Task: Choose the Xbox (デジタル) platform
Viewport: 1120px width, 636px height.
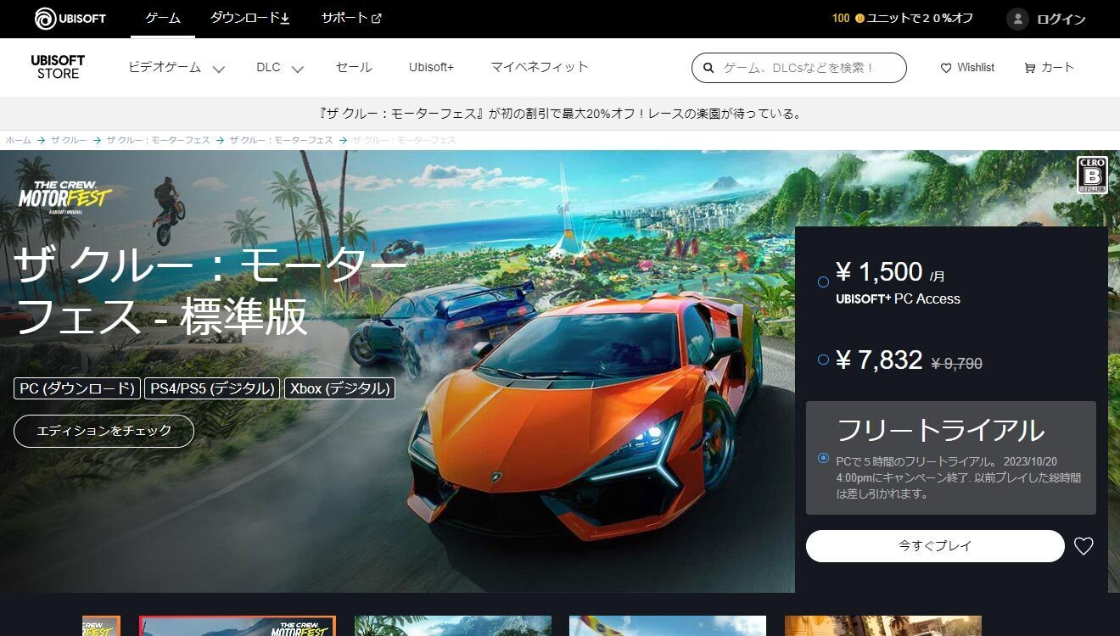Action: pos(339,388)
